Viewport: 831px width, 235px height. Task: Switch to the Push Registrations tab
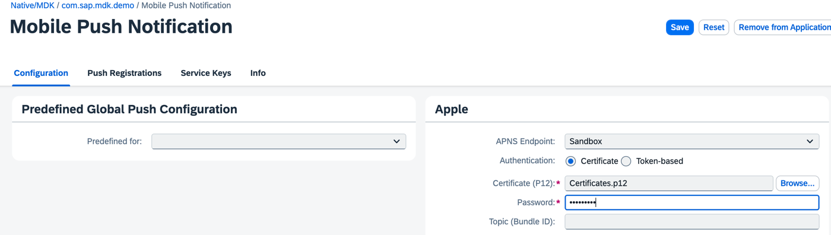[x=124, y=73]
